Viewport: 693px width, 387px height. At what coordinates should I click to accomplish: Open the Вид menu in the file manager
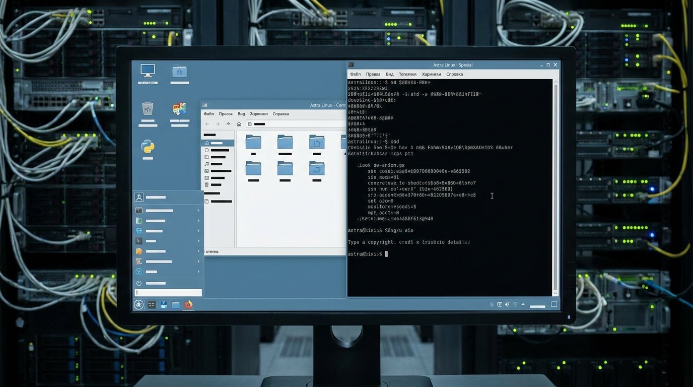tap(241, 114)
